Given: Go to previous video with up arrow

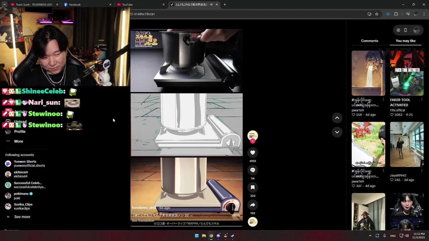Looking at the screenshot, I should pyautogui.click(x=337, y=118).
